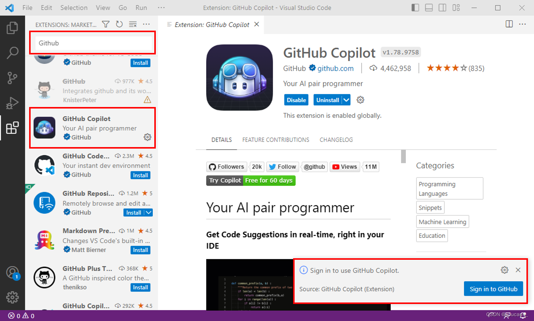Click the VS Code logo icon
This screenshot has height=321, width=534.
(x=9, y=8)
